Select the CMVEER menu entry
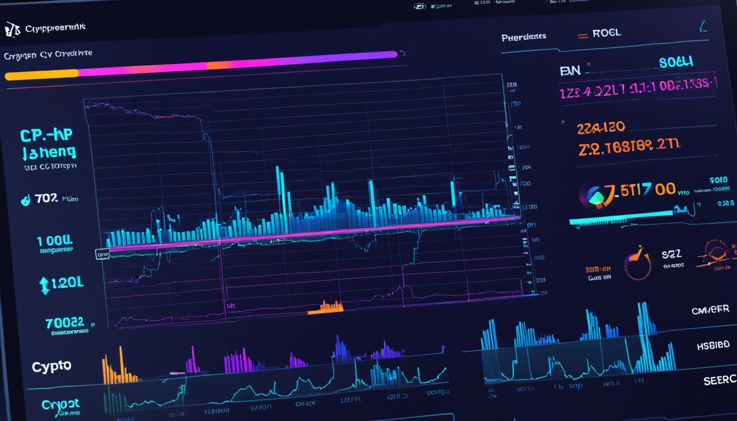Image resolution: width=737 pixels, height=421 pixels. 710,309
